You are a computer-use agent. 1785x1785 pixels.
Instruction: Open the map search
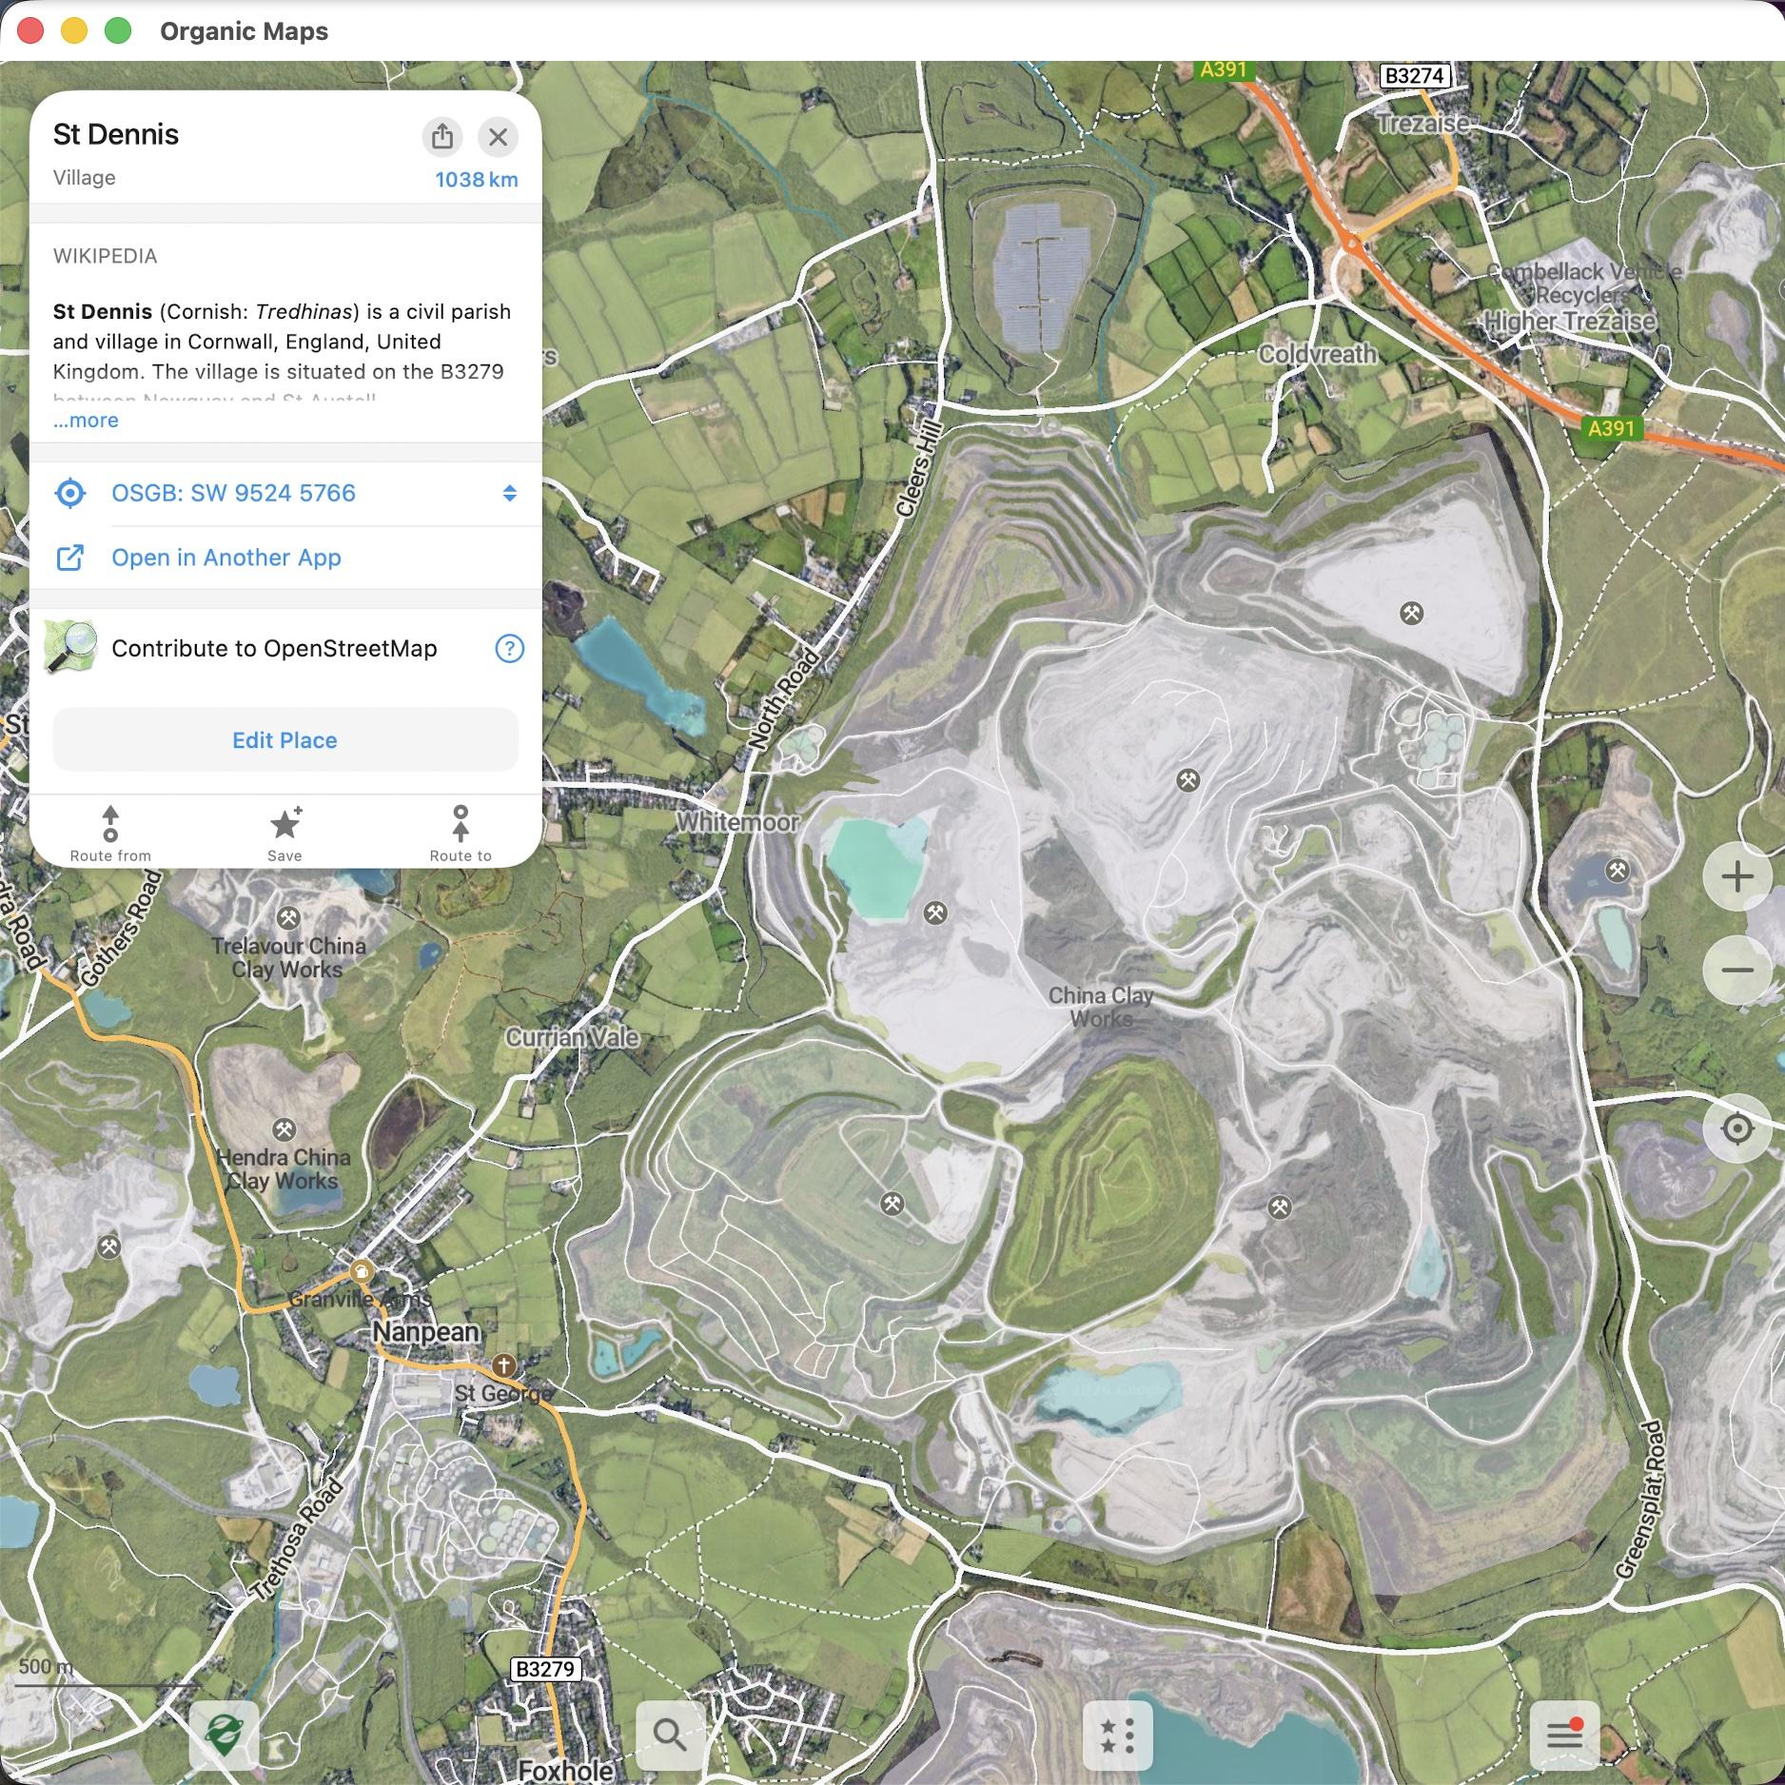[x=670, y=1735]
